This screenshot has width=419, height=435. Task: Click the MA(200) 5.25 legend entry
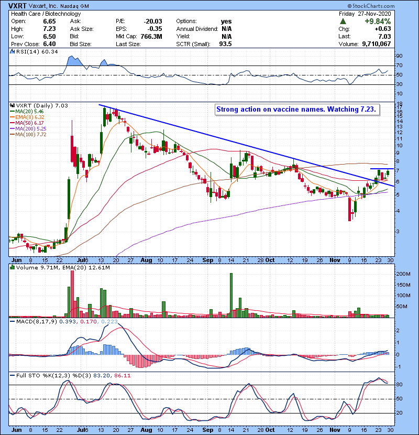tap(28, 129)
